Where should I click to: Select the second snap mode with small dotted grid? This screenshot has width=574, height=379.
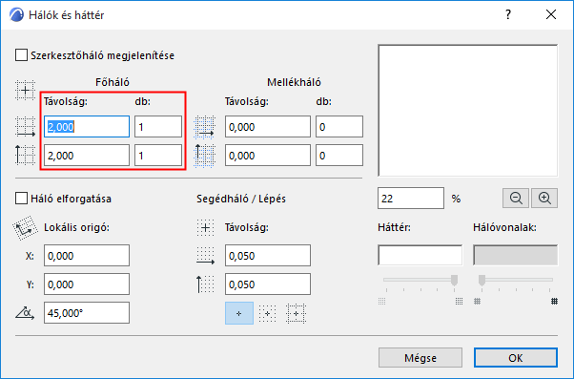coord(267,313)
